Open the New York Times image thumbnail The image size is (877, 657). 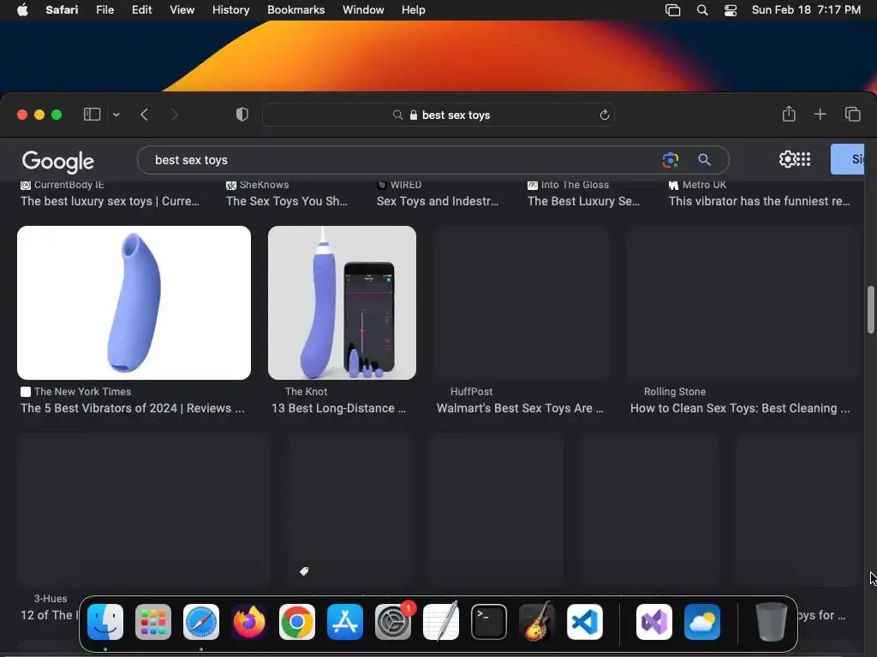pos(134,303)
